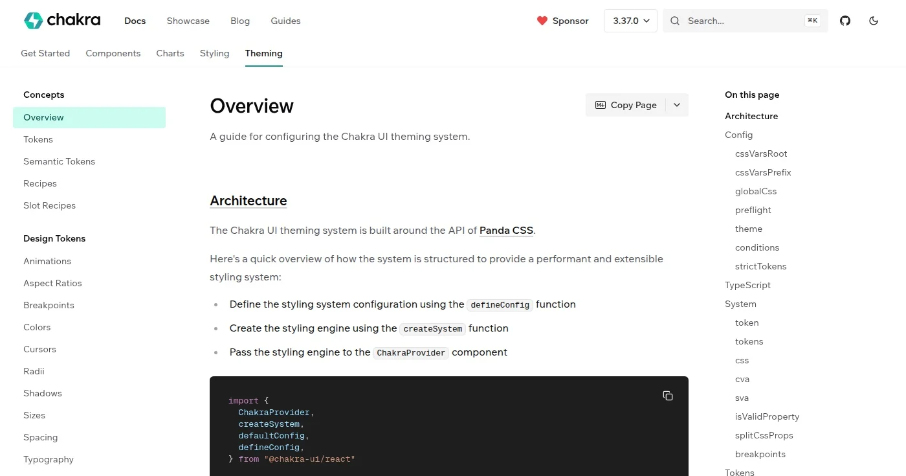This screenshot has width=906, height=476.
Task: Click the defineConfig inline code
Action: click(500, 305)
